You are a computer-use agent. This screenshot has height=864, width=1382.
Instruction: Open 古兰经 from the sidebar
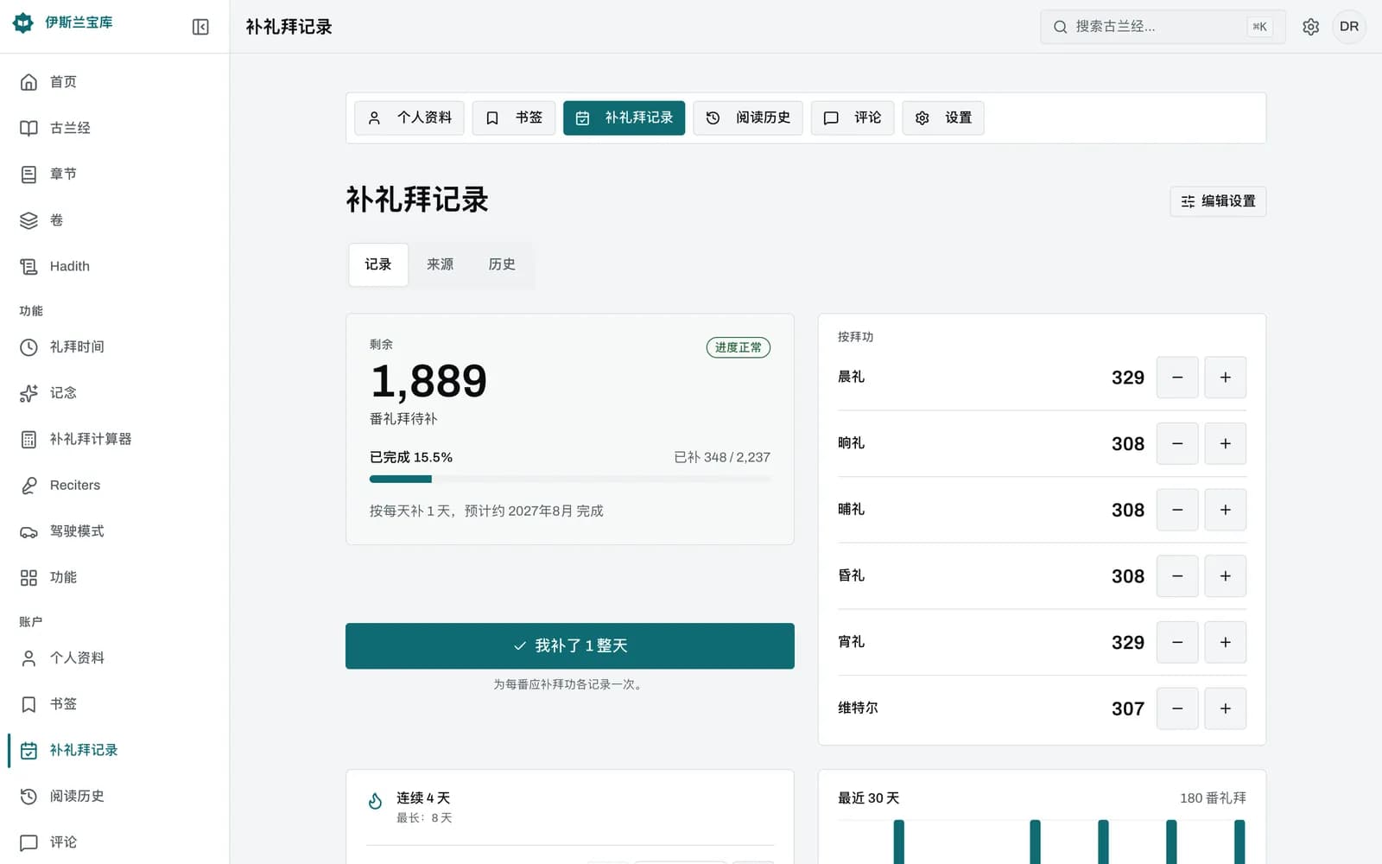click(x=115, y=128)
